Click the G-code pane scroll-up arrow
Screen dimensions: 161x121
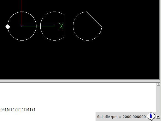[x=158, y=84]
